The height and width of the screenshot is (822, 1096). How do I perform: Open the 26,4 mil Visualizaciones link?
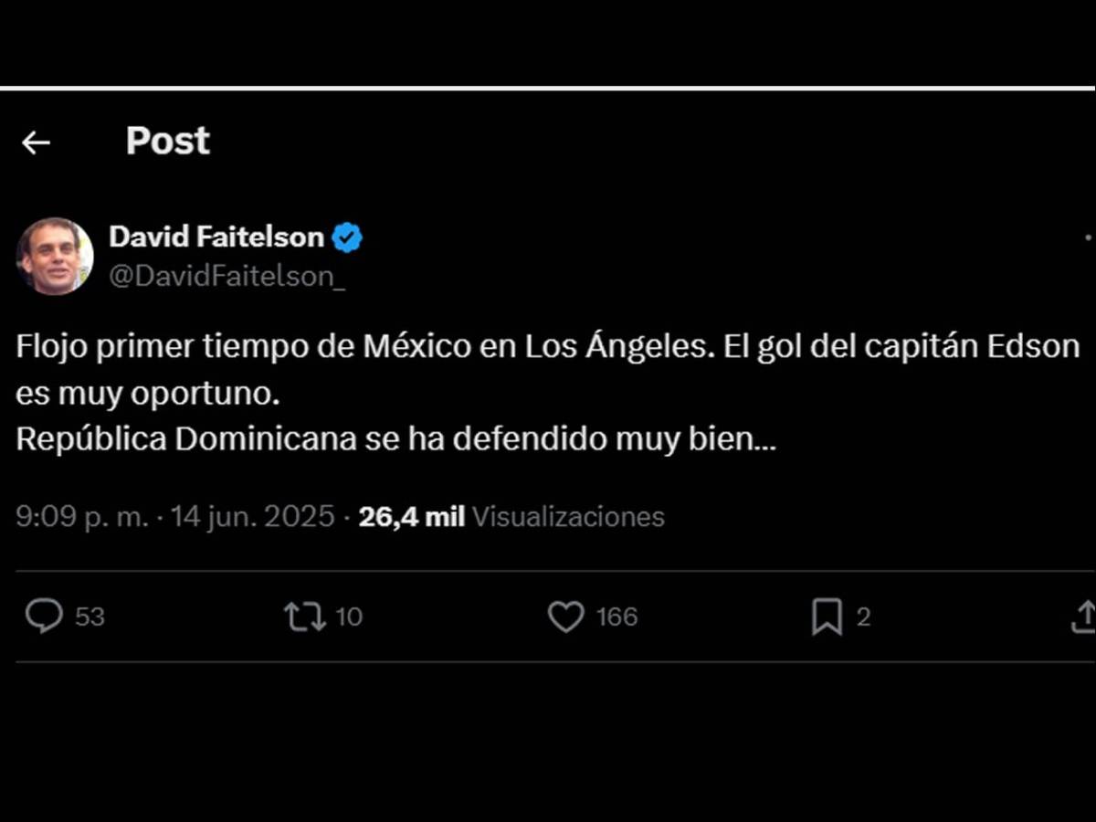point(511,515)
